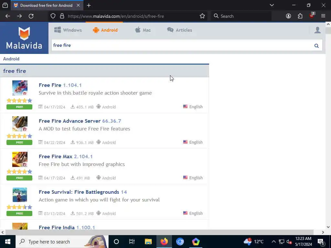The image size is (331, 248).
Task: Open a new tab with plus button
Action: (x=89, y=5)
